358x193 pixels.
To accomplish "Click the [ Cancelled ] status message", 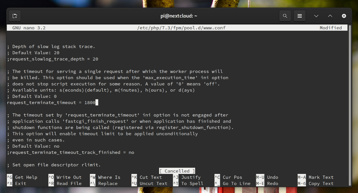I will [177, 171].
